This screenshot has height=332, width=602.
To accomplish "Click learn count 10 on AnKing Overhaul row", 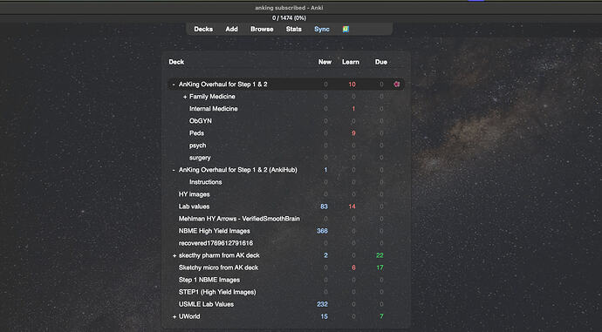I will point(352,85).
